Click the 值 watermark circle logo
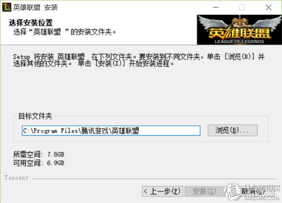 point(232,192)
